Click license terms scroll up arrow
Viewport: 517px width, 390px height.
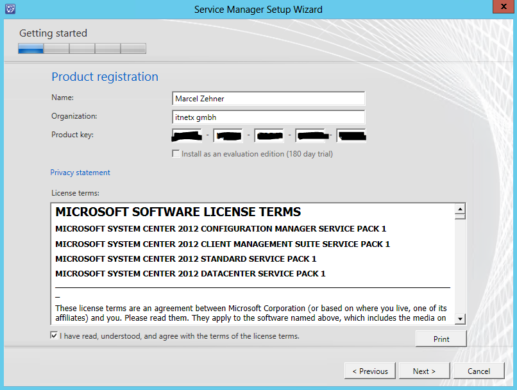(x=460, y=209)
